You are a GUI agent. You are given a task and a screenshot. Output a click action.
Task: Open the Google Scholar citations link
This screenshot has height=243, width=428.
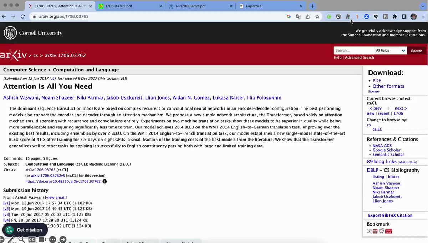tap(387, 150)
